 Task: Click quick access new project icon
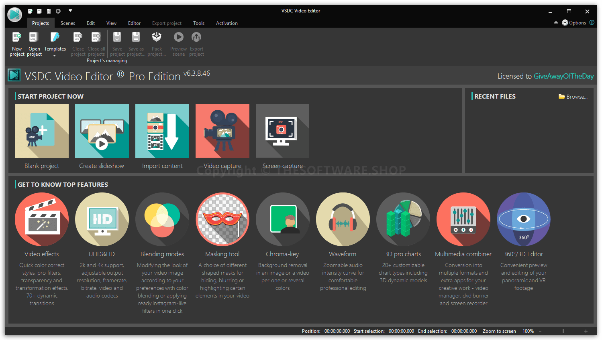[30, 11]
